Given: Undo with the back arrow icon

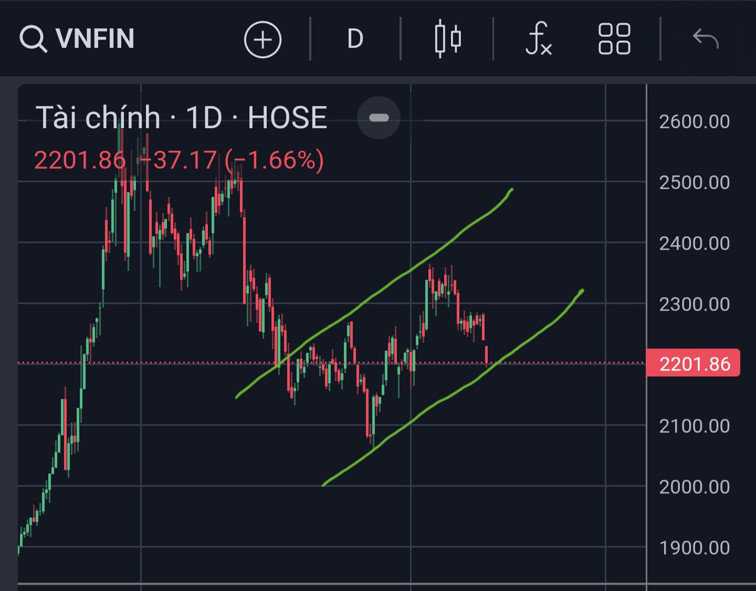Looking at the screenshot, I should point(706,39).
